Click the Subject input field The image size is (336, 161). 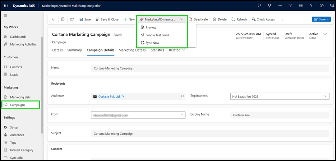click(x=210, y=134)
